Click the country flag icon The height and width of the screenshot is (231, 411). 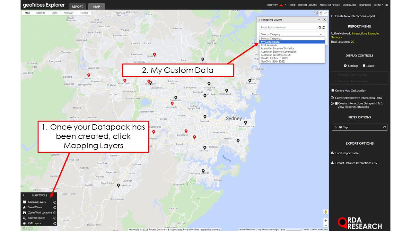(x=281, y=5)
